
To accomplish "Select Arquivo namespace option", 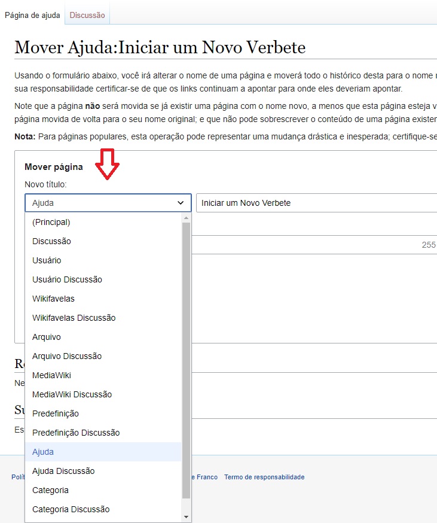I will click(x=47, y=337).
